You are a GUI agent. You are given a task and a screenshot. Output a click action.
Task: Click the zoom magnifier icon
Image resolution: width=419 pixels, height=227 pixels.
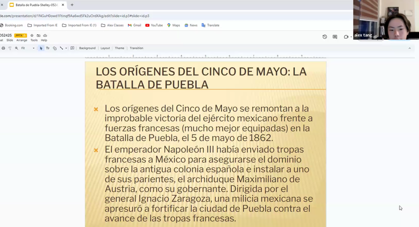point(16,48)
